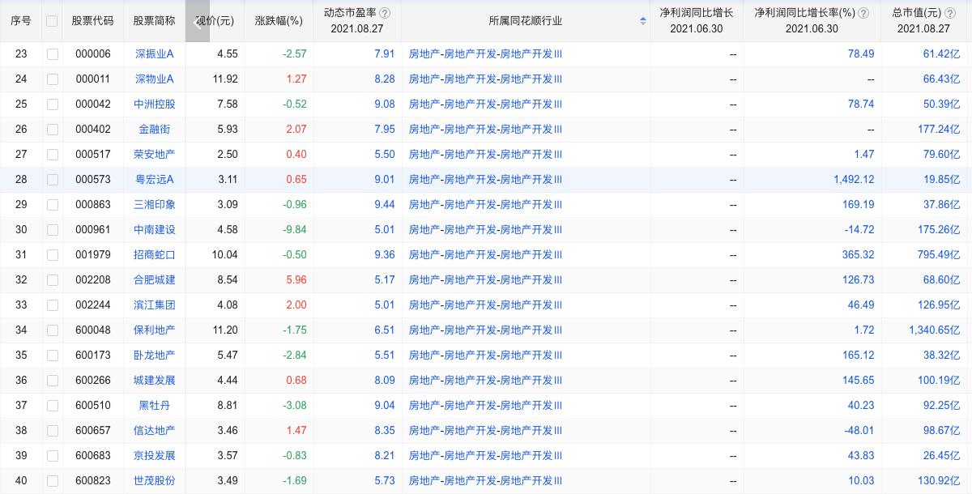The image size is (972, 494).
Task: Check the checkbox beside 招商蛇口
Action: click(52, 254)
